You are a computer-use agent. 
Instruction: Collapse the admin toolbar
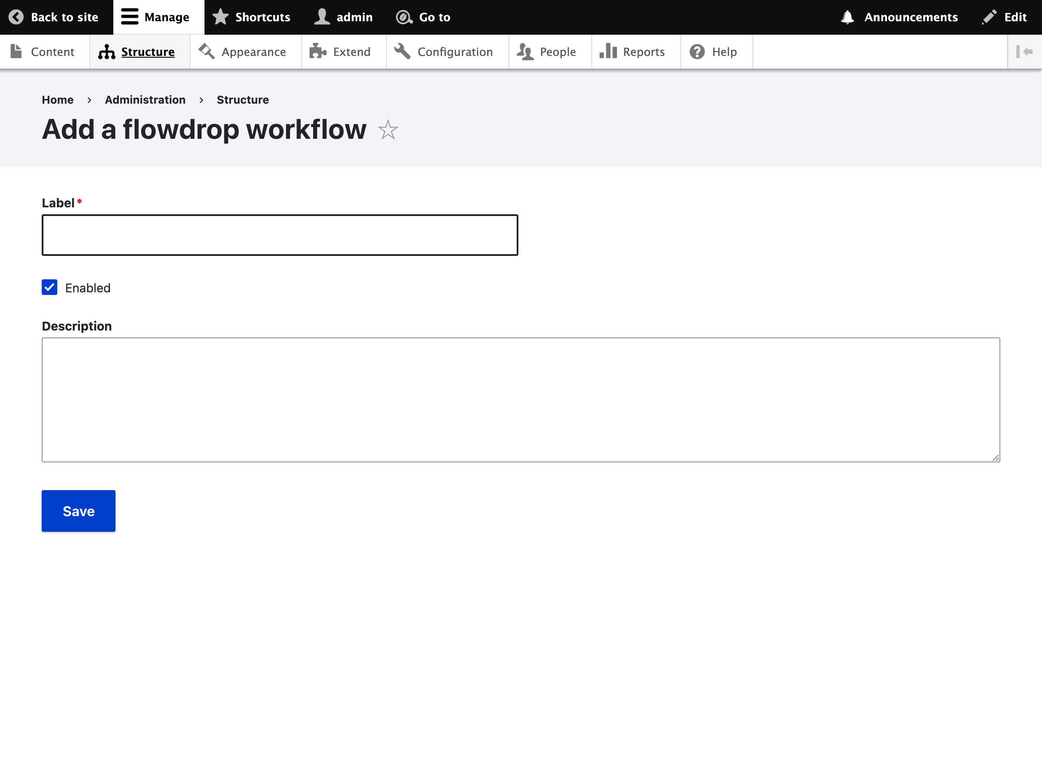point(1025,51)
